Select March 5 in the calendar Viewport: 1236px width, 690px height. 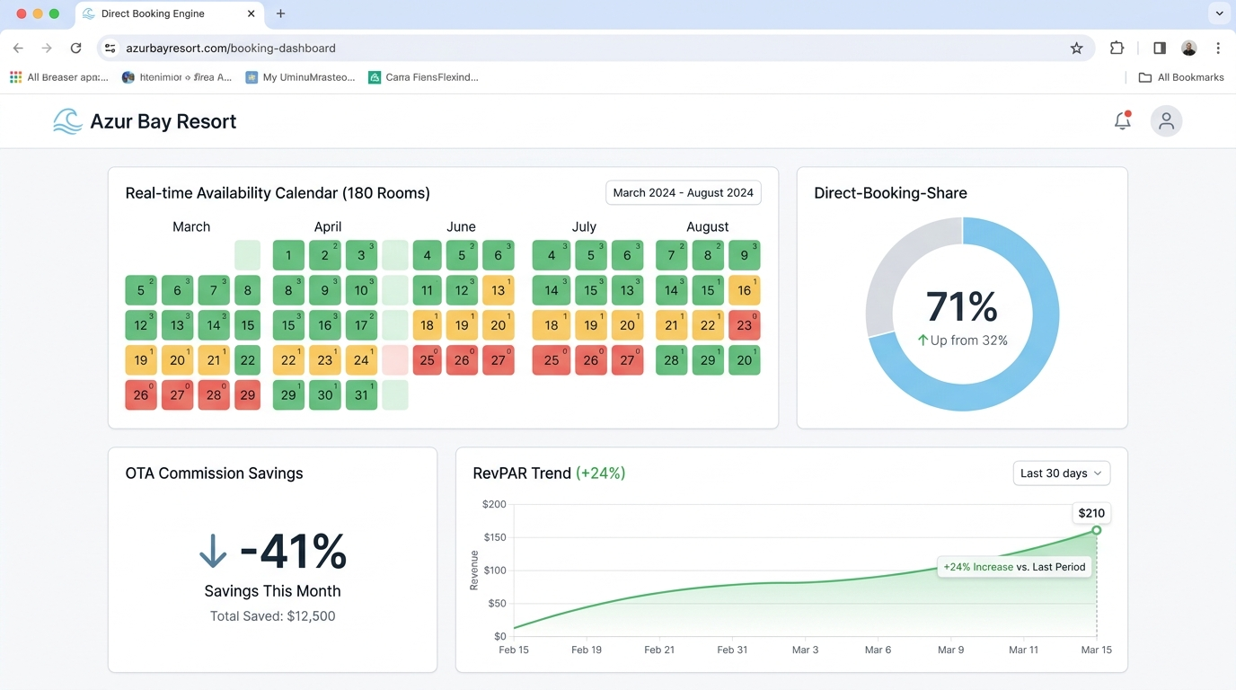tap(141, 290)
